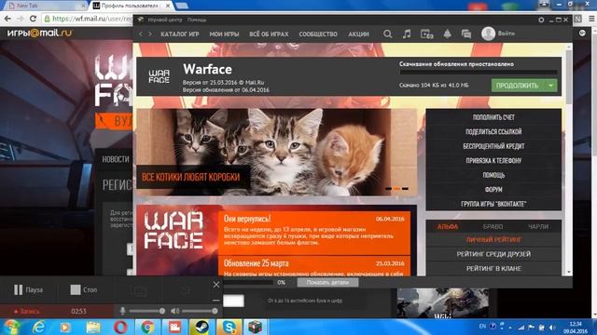This screenshot has height=335, width=597.
Task: Close the recorder panel with X
Action: (x=216, y=284)
